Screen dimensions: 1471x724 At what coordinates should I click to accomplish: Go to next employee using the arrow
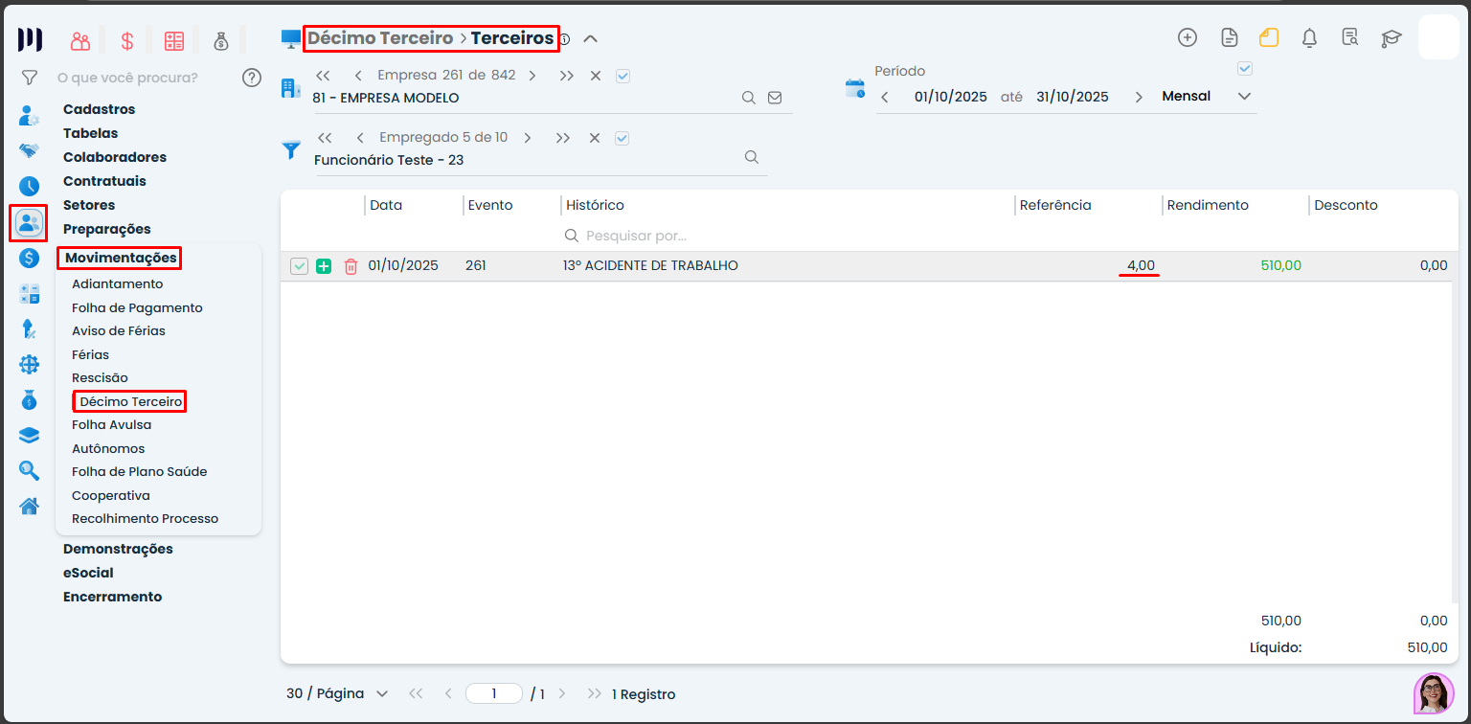tap(528, 138)
